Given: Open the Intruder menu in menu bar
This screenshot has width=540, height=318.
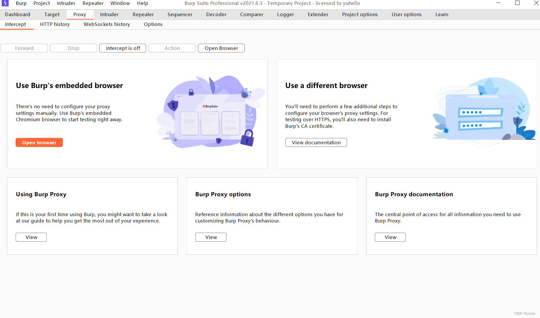Looking at the screenshot, I should point(66,3).
